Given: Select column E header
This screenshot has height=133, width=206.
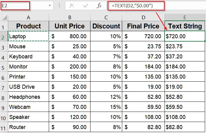Looking at the screenshot, I should (185, 17).
